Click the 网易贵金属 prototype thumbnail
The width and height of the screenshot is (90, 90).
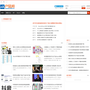tap(6, 78)
